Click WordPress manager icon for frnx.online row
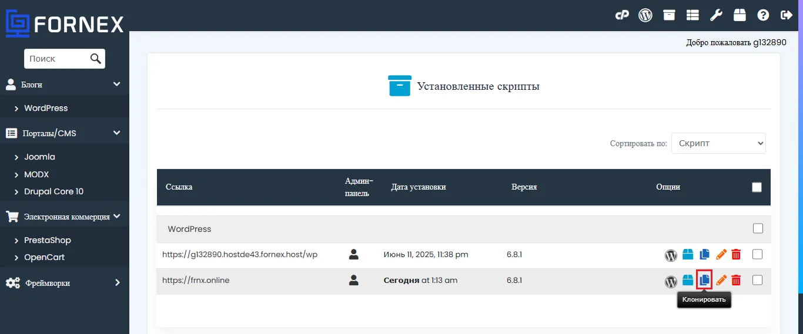 tap(671, 281)
